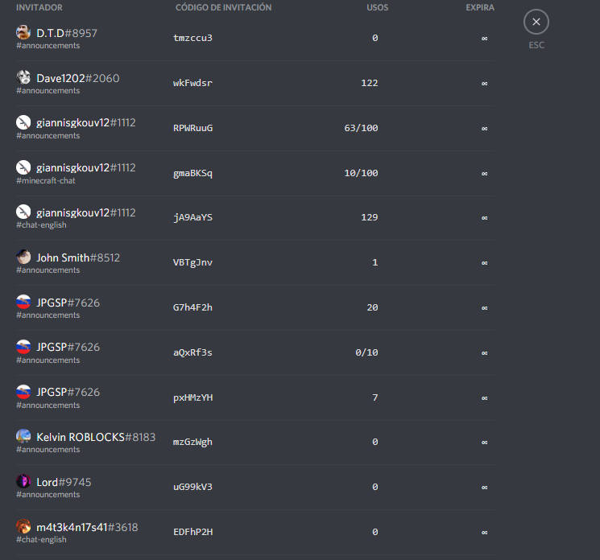Viewport: 600px width, 560px height.
Task: Click invite code jA9AaYS
Action: [192, 217]
